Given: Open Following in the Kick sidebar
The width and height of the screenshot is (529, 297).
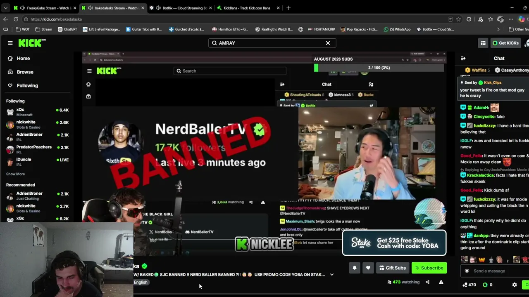Looking at the screenshot, I should click(27, 85).
